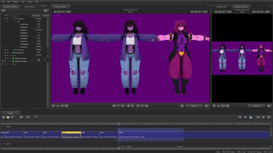
Task: Step forward one frame
Action: click(138, 106)
